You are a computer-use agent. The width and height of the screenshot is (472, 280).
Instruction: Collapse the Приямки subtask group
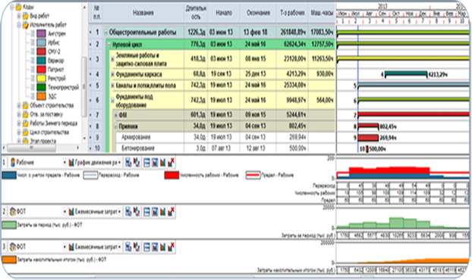116,126
